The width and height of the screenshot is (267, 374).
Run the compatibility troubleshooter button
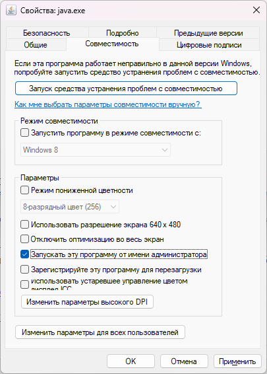(x=126, y=89)
